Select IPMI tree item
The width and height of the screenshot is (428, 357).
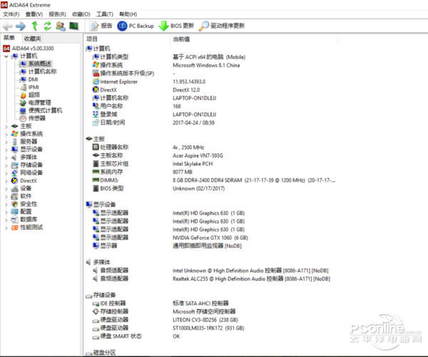coord(34,87)
